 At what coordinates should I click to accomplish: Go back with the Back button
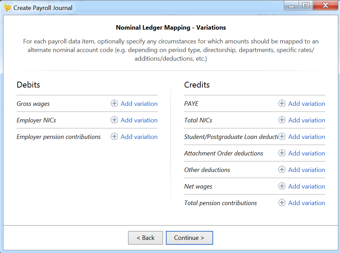tap(145, 238)
